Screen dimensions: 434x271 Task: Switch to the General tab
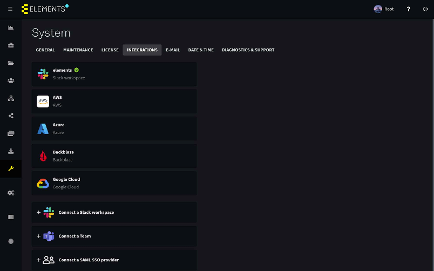click(x=45, y=50)
